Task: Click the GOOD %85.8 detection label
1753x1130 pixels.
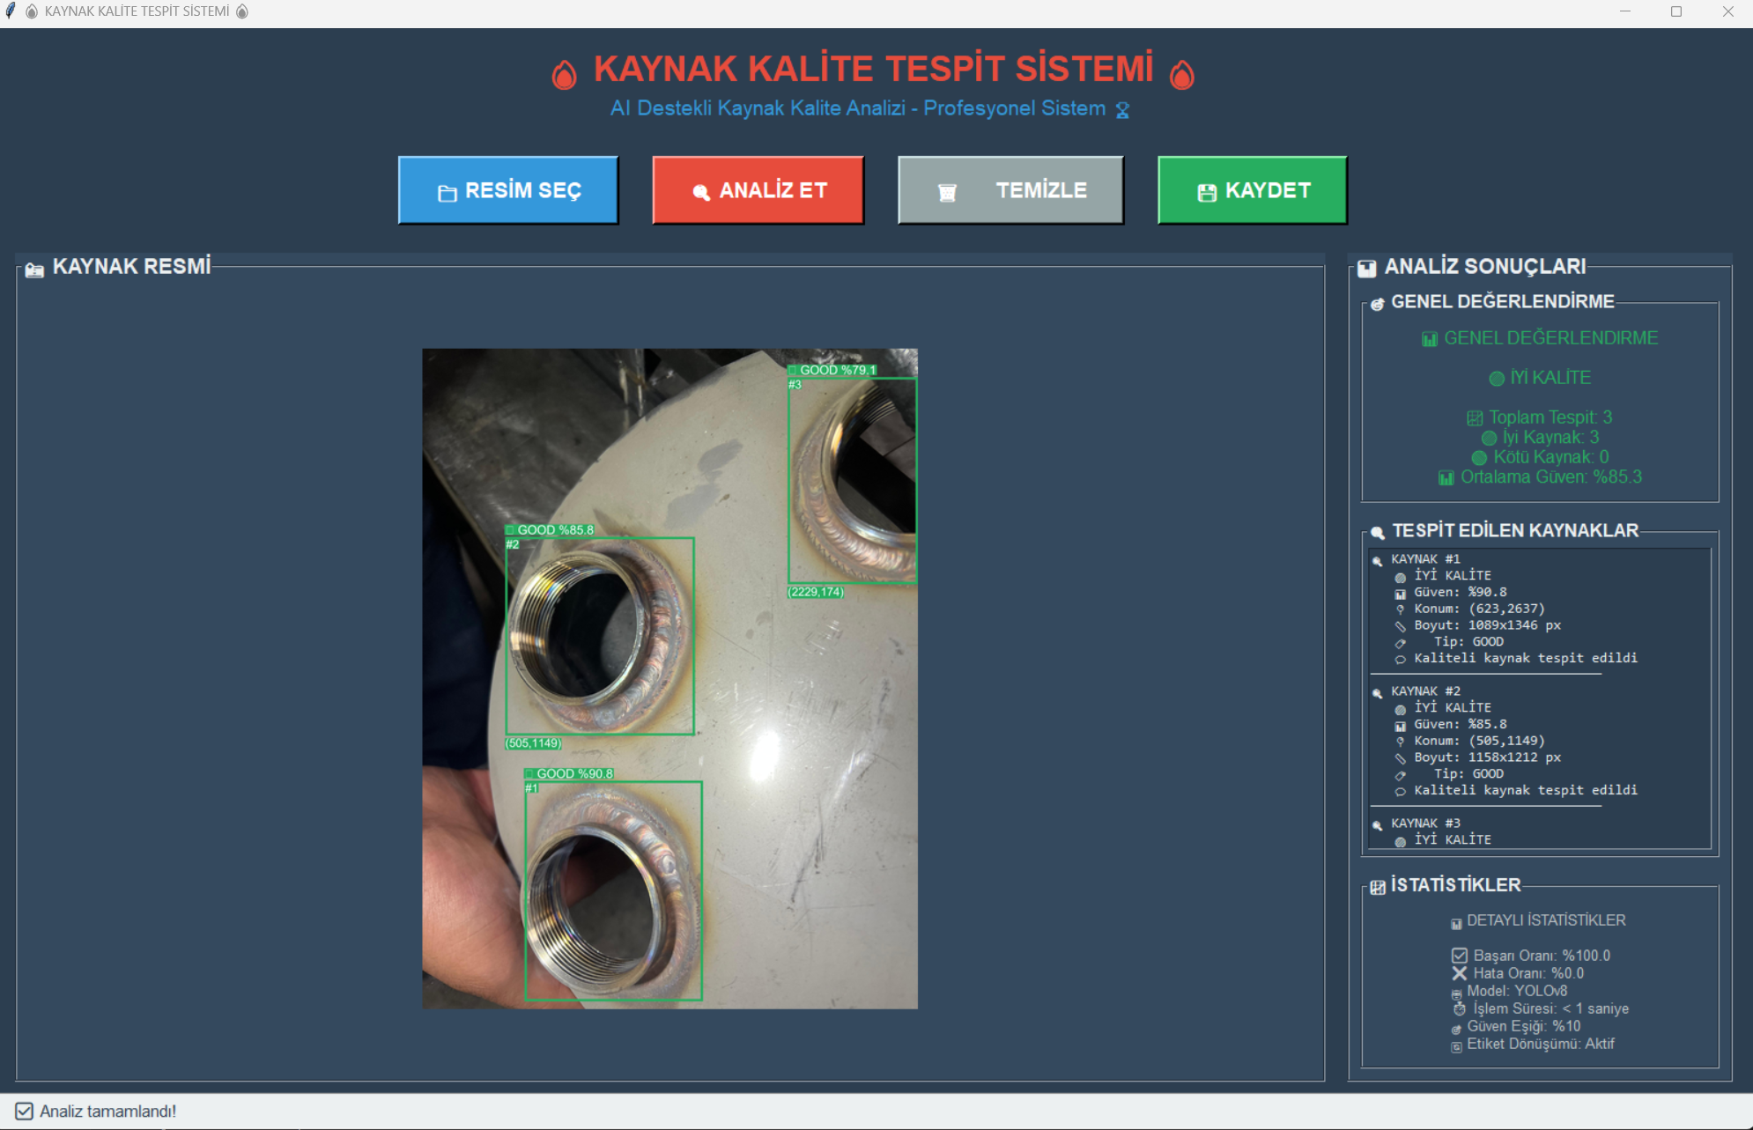Action: pyautogui.click(x=554, y=530)
